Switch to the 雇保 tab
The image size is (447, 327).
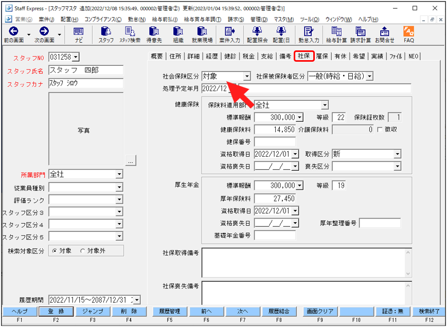[322, 57]
